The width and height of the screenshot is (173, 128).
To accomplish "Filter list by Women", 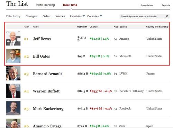I will coord(60,16).
